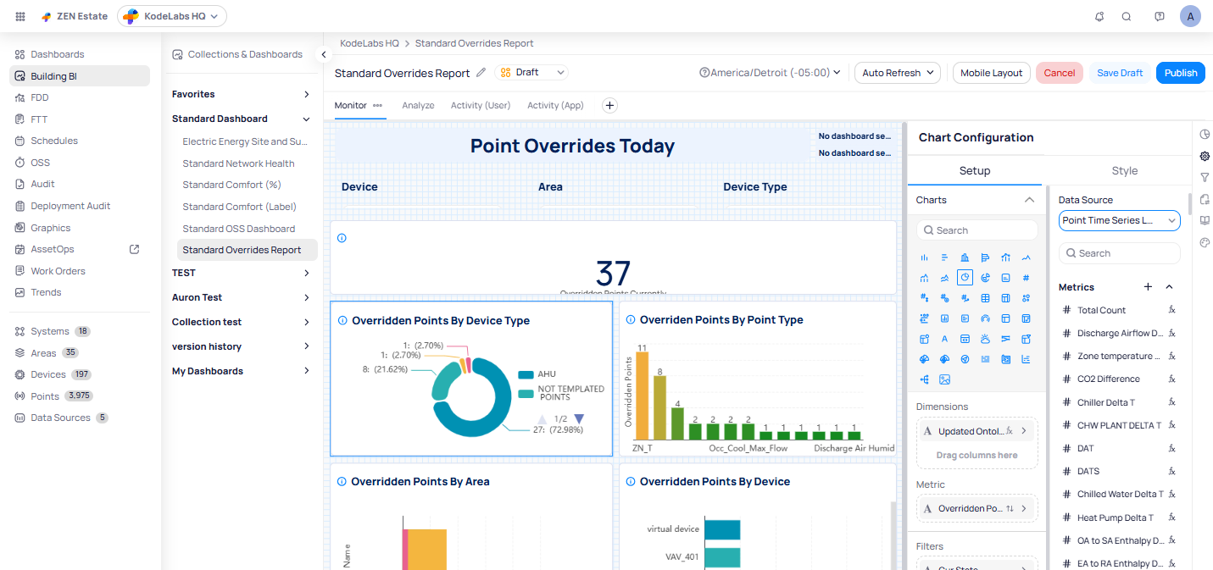Click the palette theme icon in right rail

(1205, 243)
